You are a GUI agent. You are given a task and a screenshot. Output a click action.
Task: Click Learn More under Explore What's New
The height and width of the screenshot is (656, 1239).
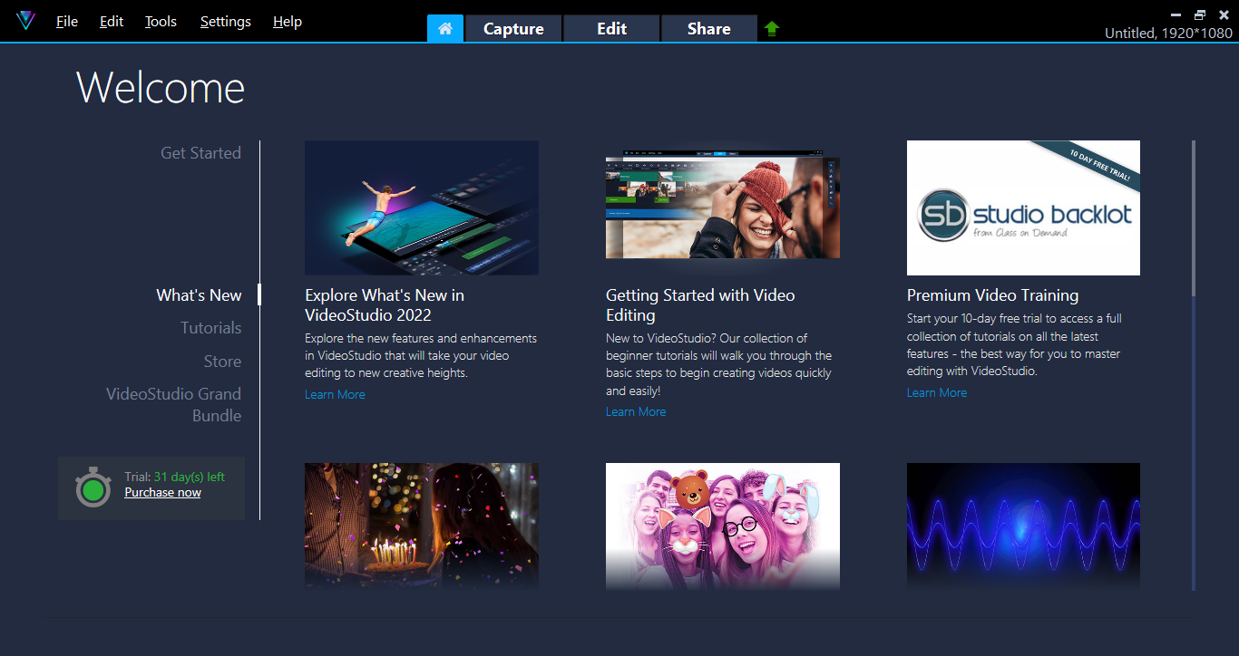click(x=335, y=394)
